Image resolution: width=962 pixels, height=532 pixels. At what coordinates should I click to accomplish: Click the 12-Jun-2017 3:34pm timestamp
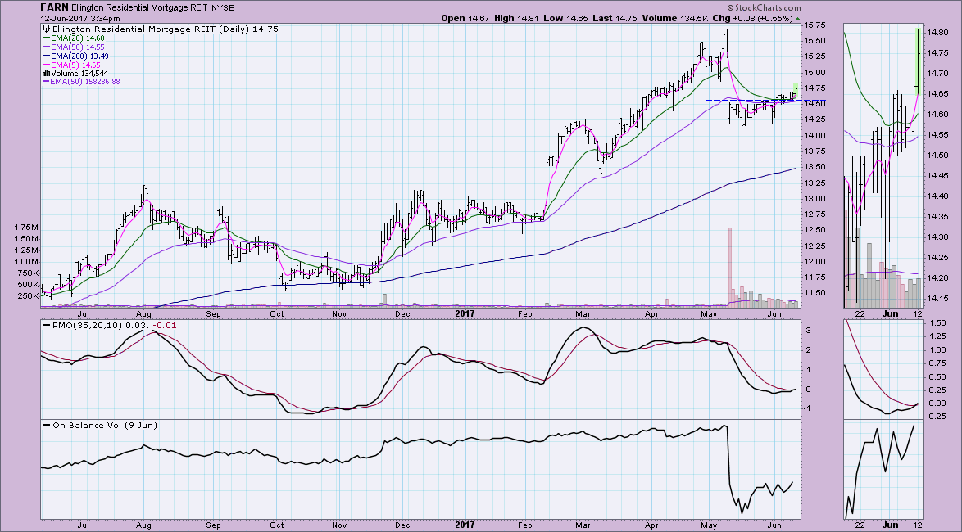79,18
